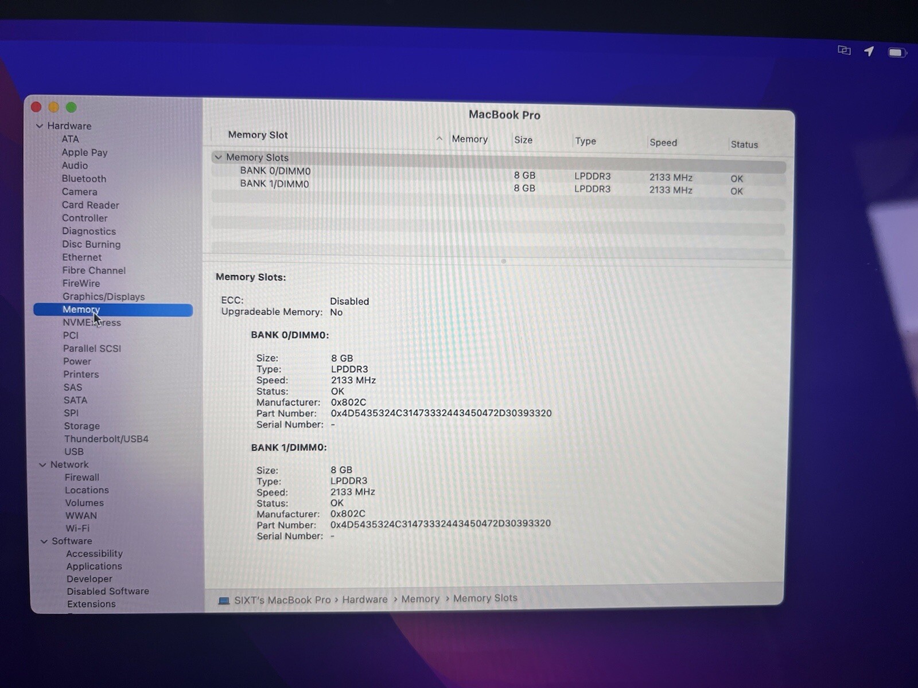918x688 pixels.
Task: Select the BANK 1/DIMM0 table row
Action: click(499, 187)
